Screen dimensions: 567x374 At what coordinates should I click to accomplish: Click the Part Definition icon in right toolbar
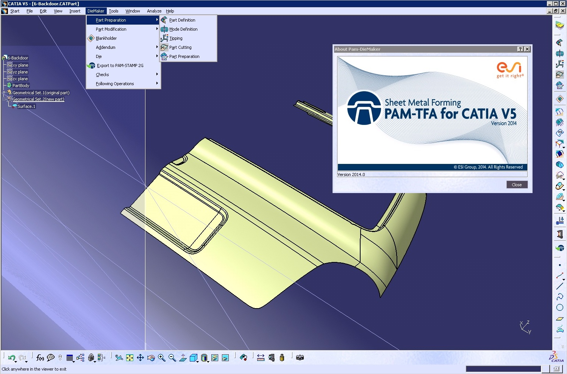pyautogui.click(x=559, y=42)
